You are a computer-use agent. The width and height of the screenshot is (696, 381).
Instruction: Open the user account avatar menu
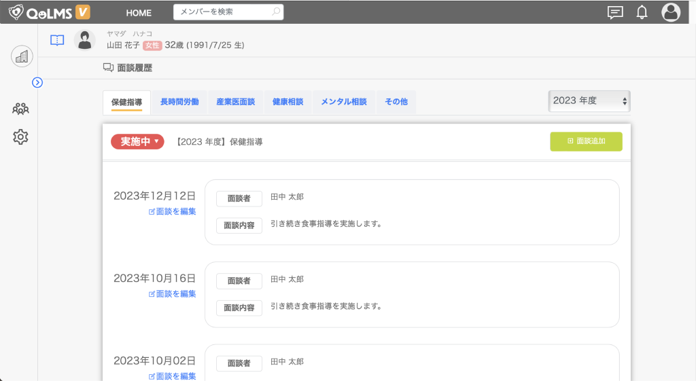click(x=671, y=12)
